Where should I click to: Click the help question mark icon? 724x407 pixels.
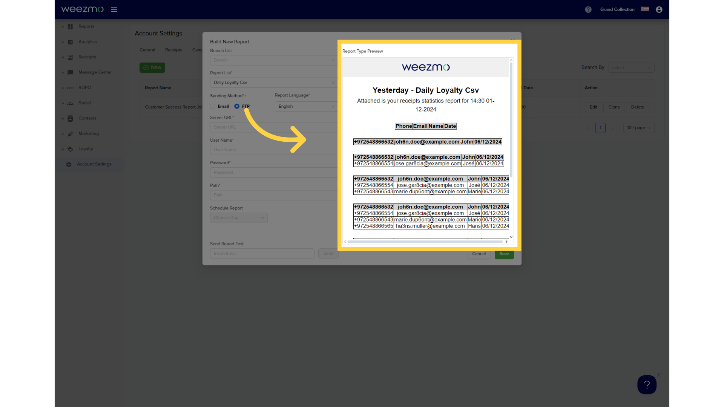pos(588,9)
